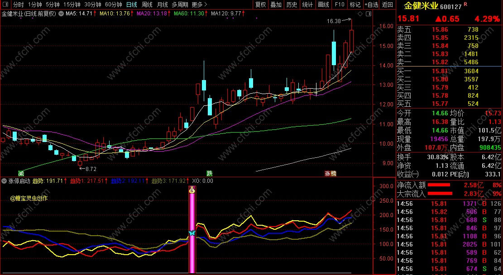Add stock via +自选 button

click(x=371, y=5)
